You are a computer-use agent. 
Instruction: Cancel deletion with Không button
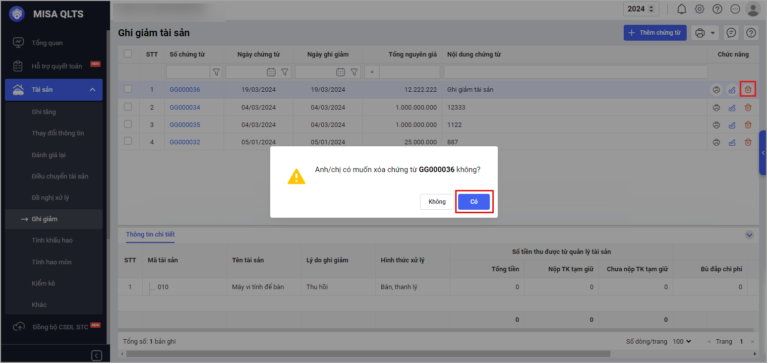point(437,202)
